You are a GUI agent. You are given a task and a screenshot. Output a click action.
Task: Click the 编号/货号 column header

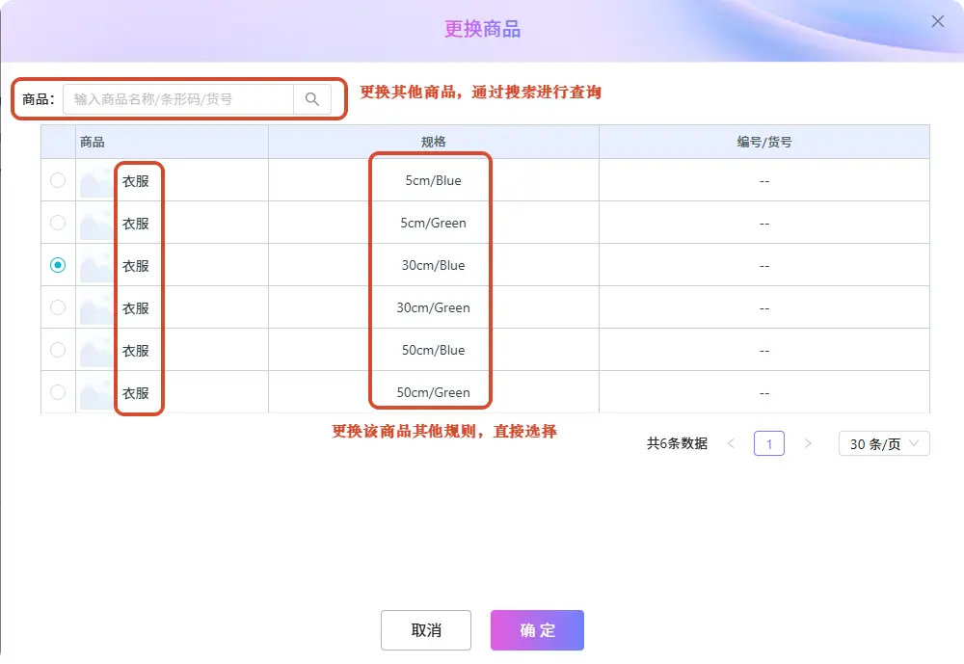[764, 142]
